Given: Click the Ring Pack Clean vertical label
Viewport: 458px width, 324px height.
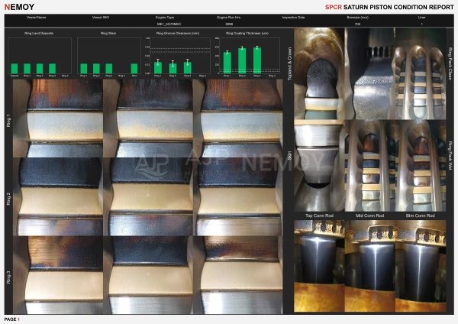Looking at the screenshot, I should (x=450, y=62).
